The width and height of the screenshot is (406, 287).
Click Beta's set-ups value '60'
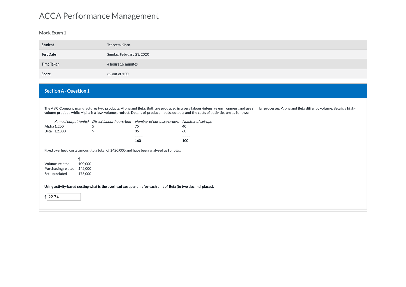184,131
